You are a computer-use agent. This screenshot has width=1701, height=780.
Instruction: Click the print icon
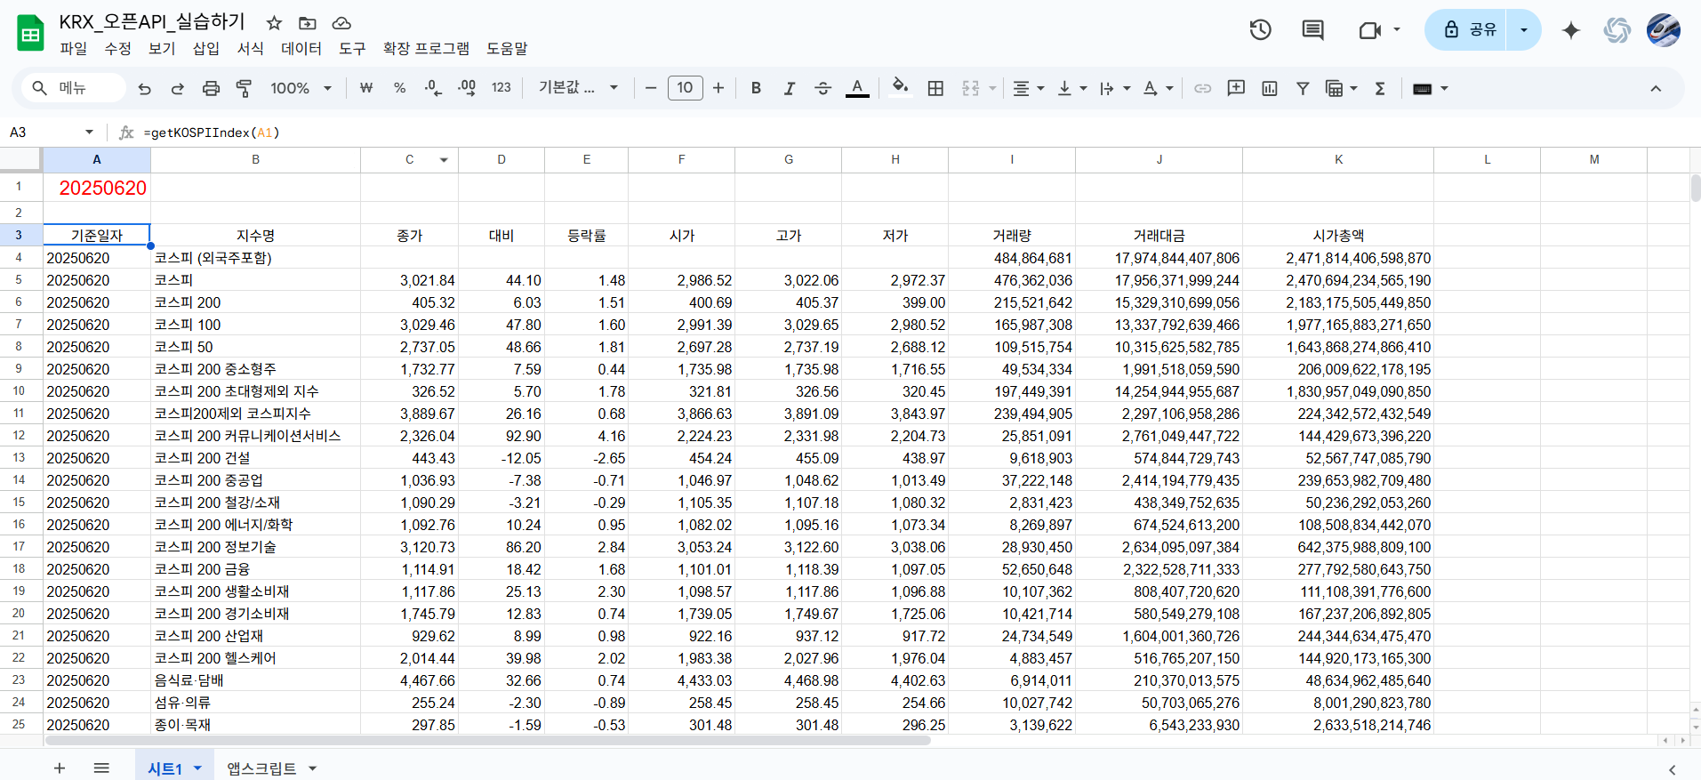211,88
